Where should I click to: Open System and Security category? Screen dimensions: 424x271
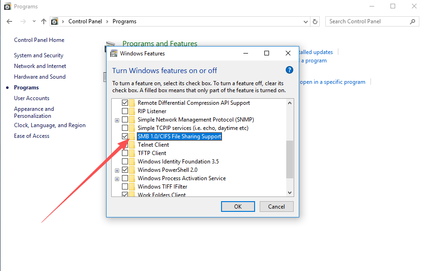39,55
